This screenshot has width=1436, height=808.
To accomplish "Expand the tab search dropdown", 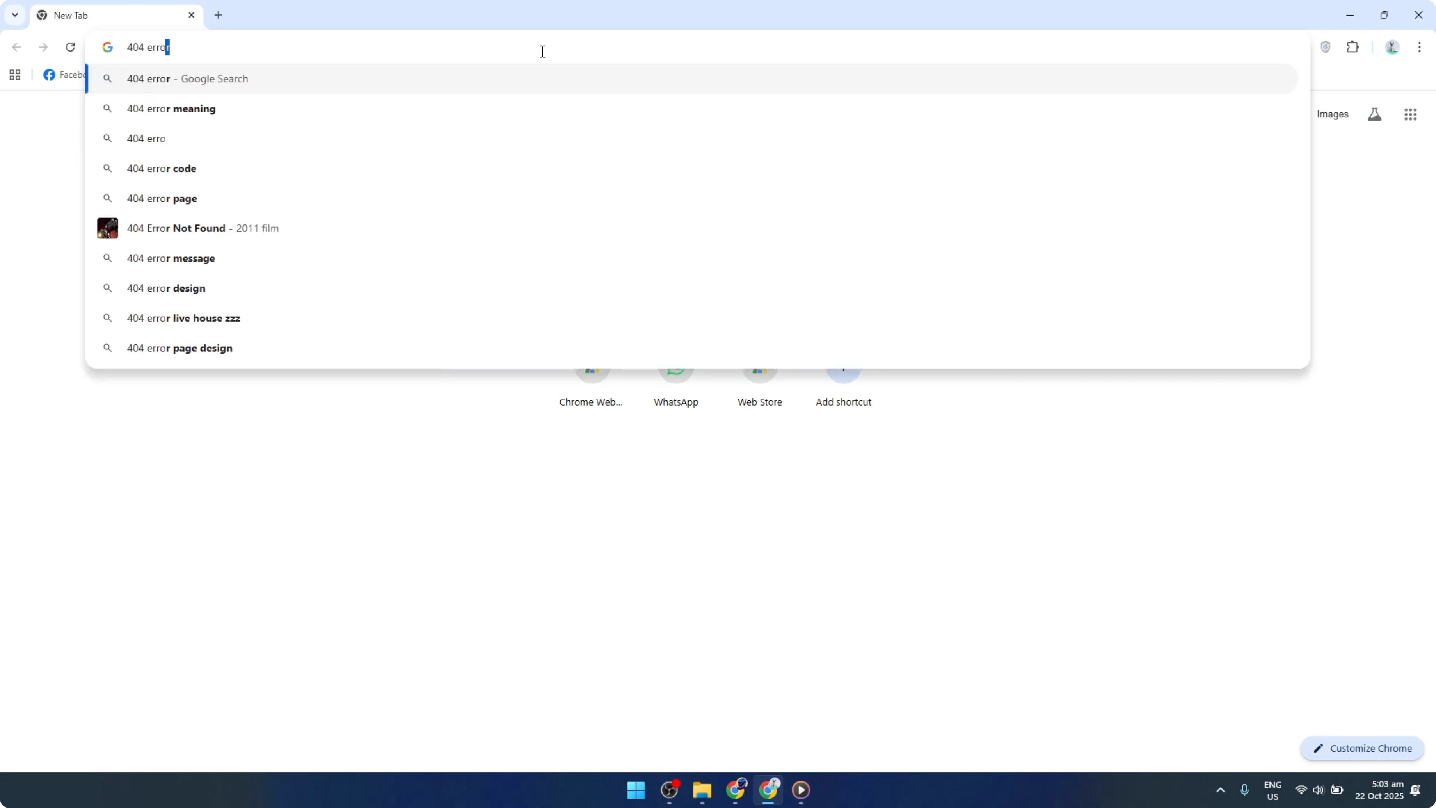I will click(15, 15).
